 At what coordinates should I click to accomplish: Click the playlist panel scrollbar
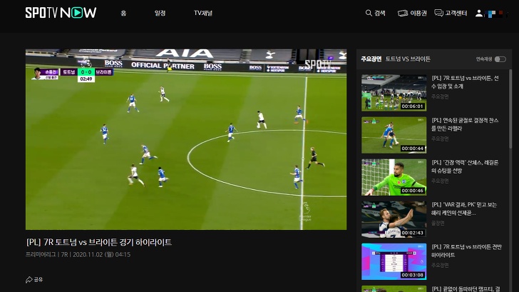(510, 109)
